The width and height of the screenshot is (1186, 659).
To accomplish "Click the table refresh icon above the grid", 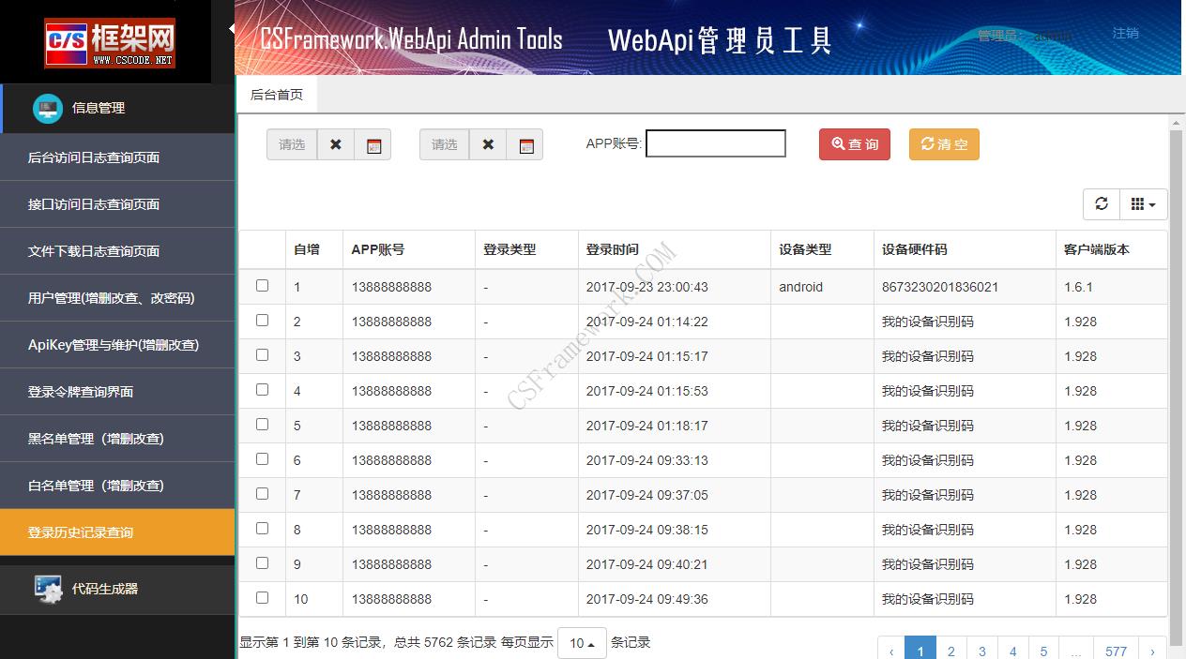I will tap(1101, 203).
